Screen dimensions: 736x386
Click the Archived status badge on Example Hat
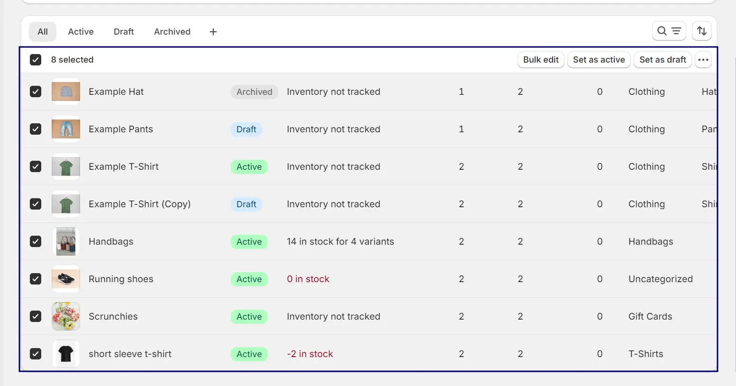click(254, 92)
